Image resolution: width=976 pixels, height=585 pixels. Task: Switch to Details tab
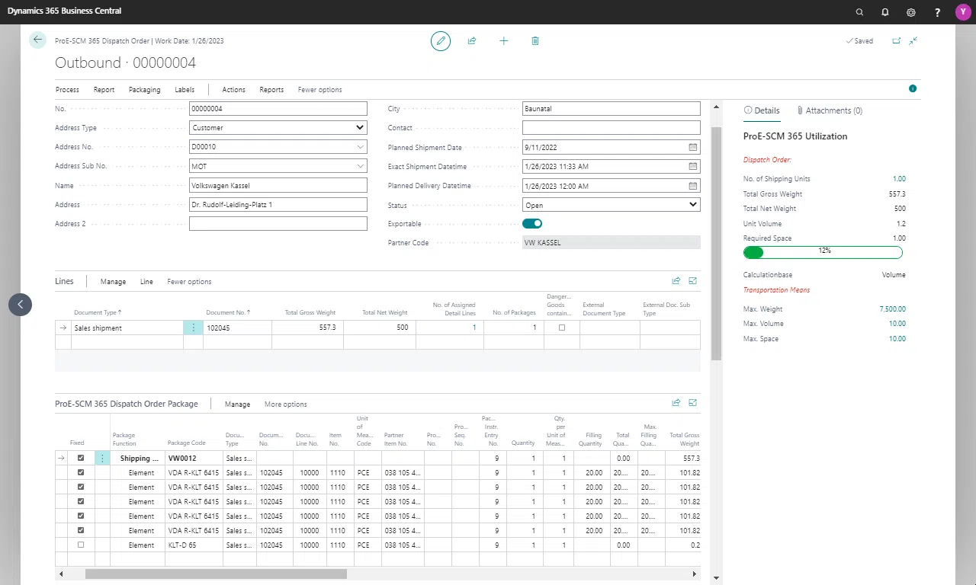click(762, 110)
